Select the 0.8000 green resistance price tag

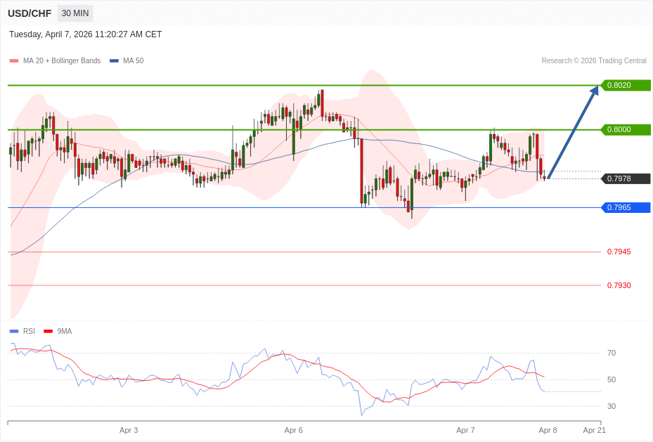pyautogui.click(x=625, y=129)
